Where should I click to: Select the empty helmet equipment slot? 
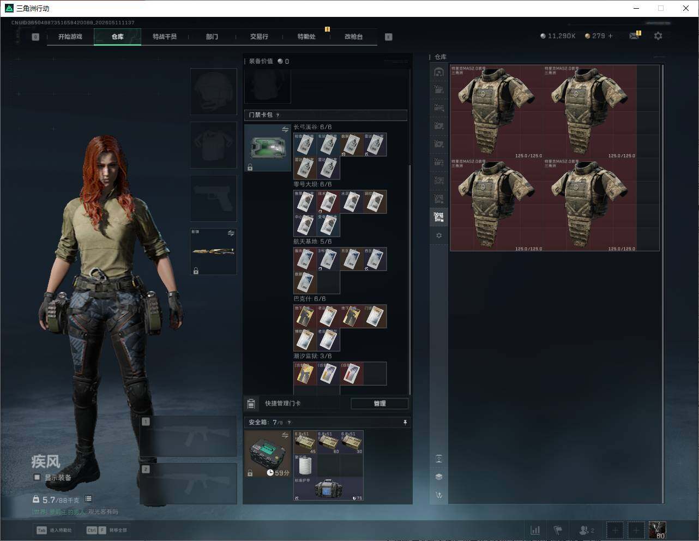(x=214, y=91)
